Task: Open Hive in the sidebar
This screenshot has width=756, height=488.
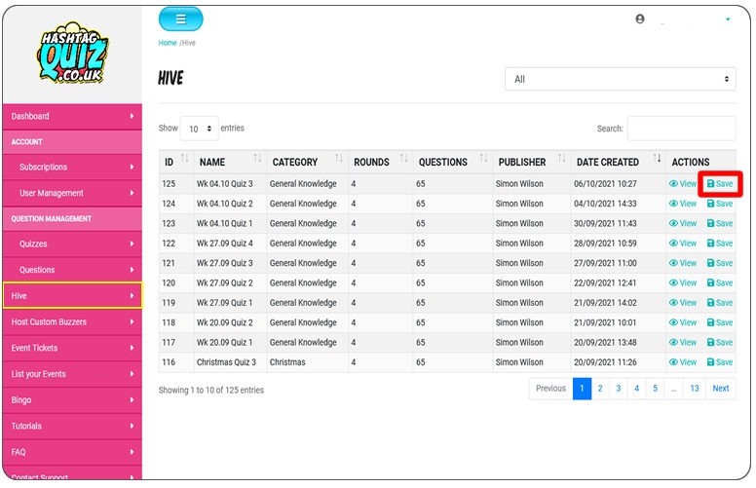Action: click(x=72, y=296)
